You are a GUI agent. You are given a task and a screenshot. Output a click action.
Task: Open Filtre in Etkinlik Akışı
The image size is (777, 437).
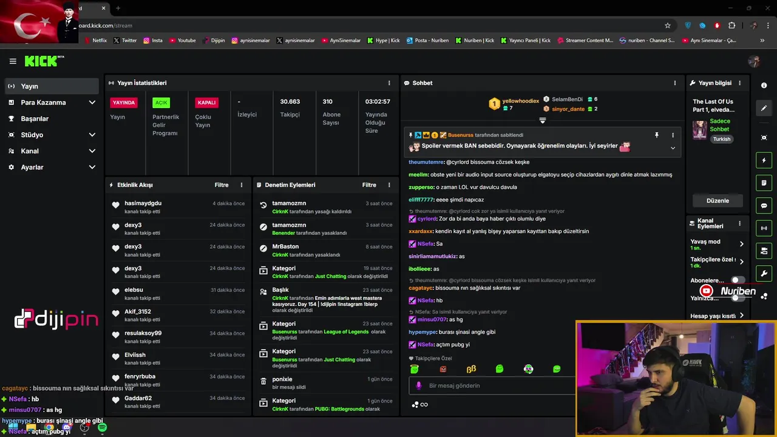(x=222, y=185)
